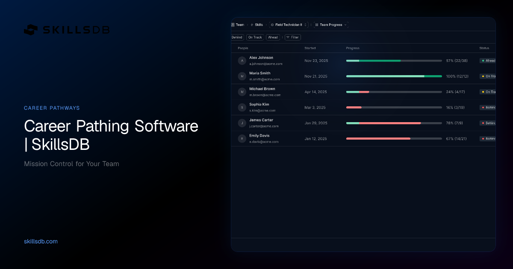513x269 pixels.
Task: Click the SkillsDB cube logo icon
Action: (x=31, y=30)
